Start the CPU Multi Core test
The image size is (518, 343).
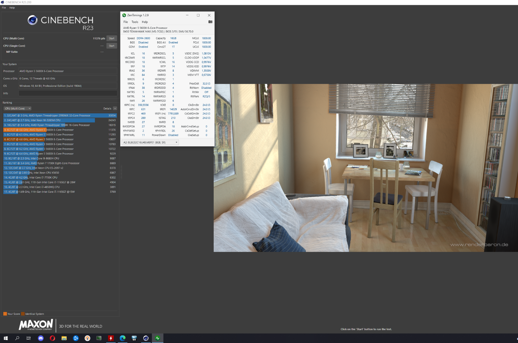click(x=112, y=39)
